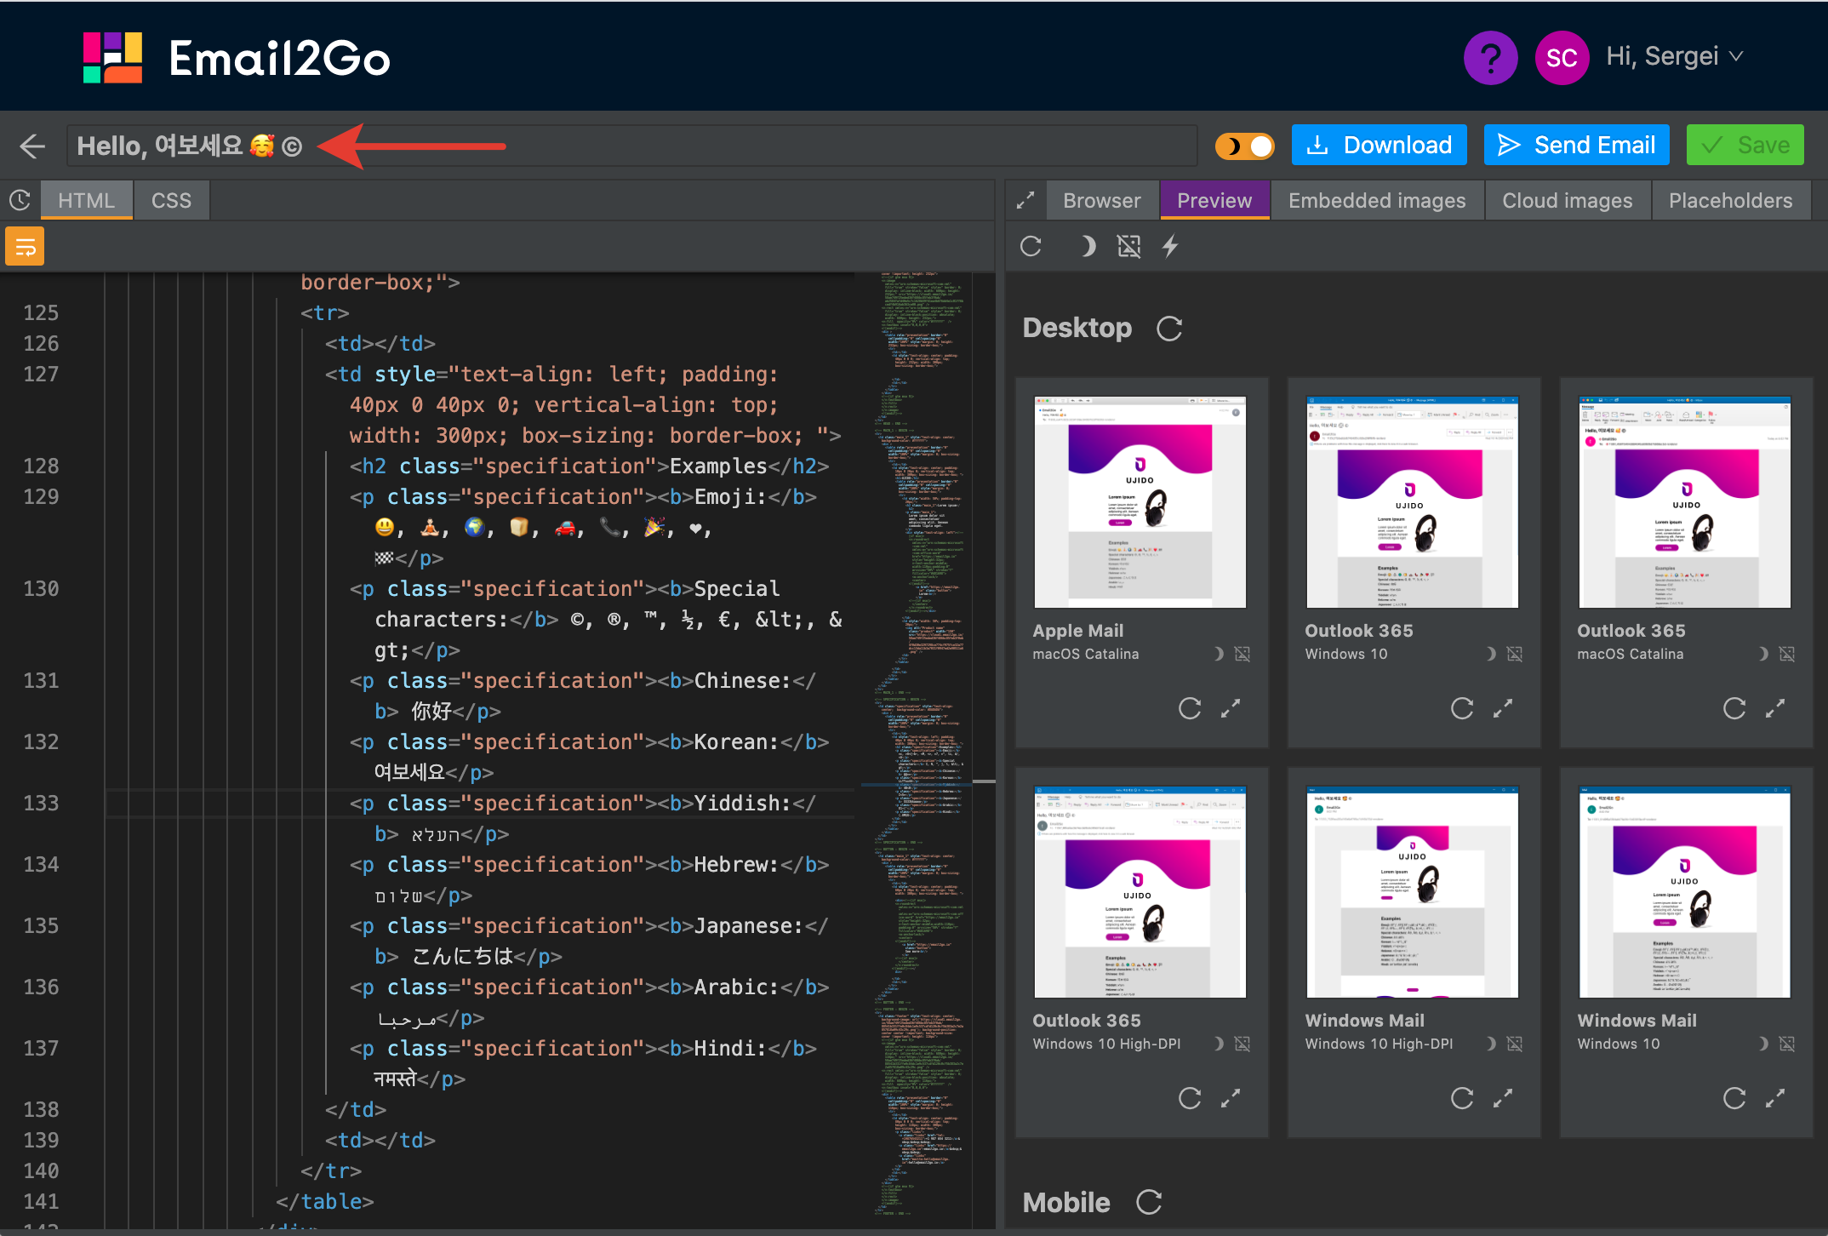This screenshot has width=1828, height=1236.
Task: Select the Preview tab
Action: point(1214,198)
